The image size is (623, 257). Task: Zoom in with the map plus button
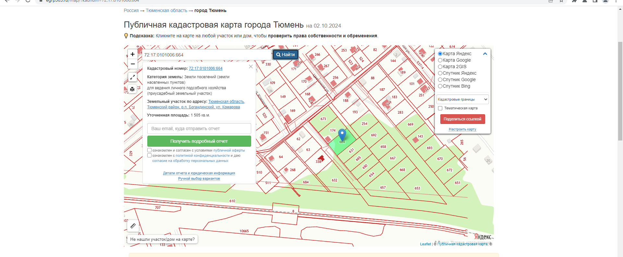point(132,54)
